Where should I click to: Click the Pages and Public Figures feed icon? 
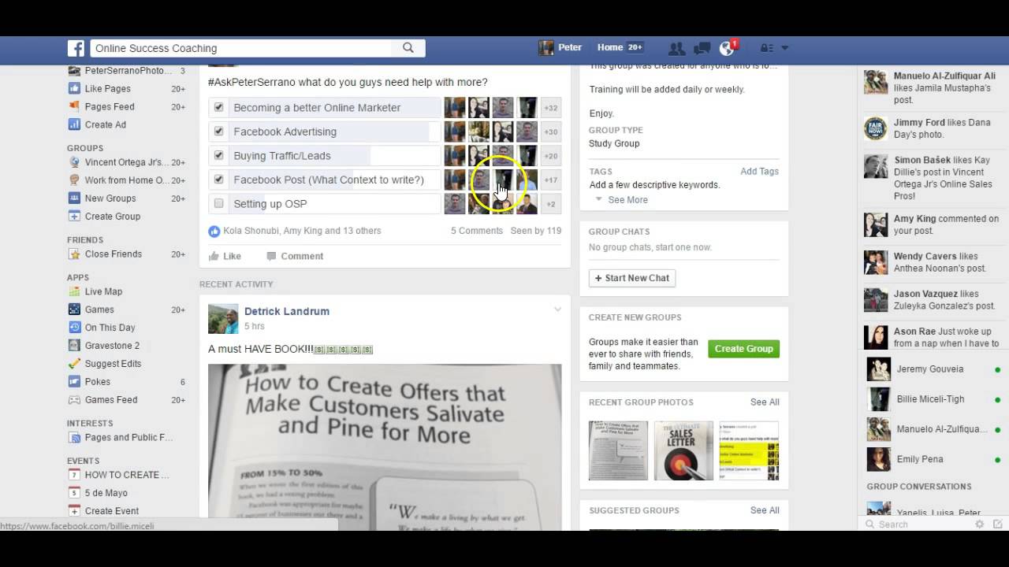[x=74, y=438]
